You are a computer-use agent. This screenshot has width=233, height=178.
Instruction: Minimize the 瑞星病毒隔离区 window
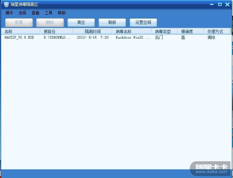coord(212,5)
